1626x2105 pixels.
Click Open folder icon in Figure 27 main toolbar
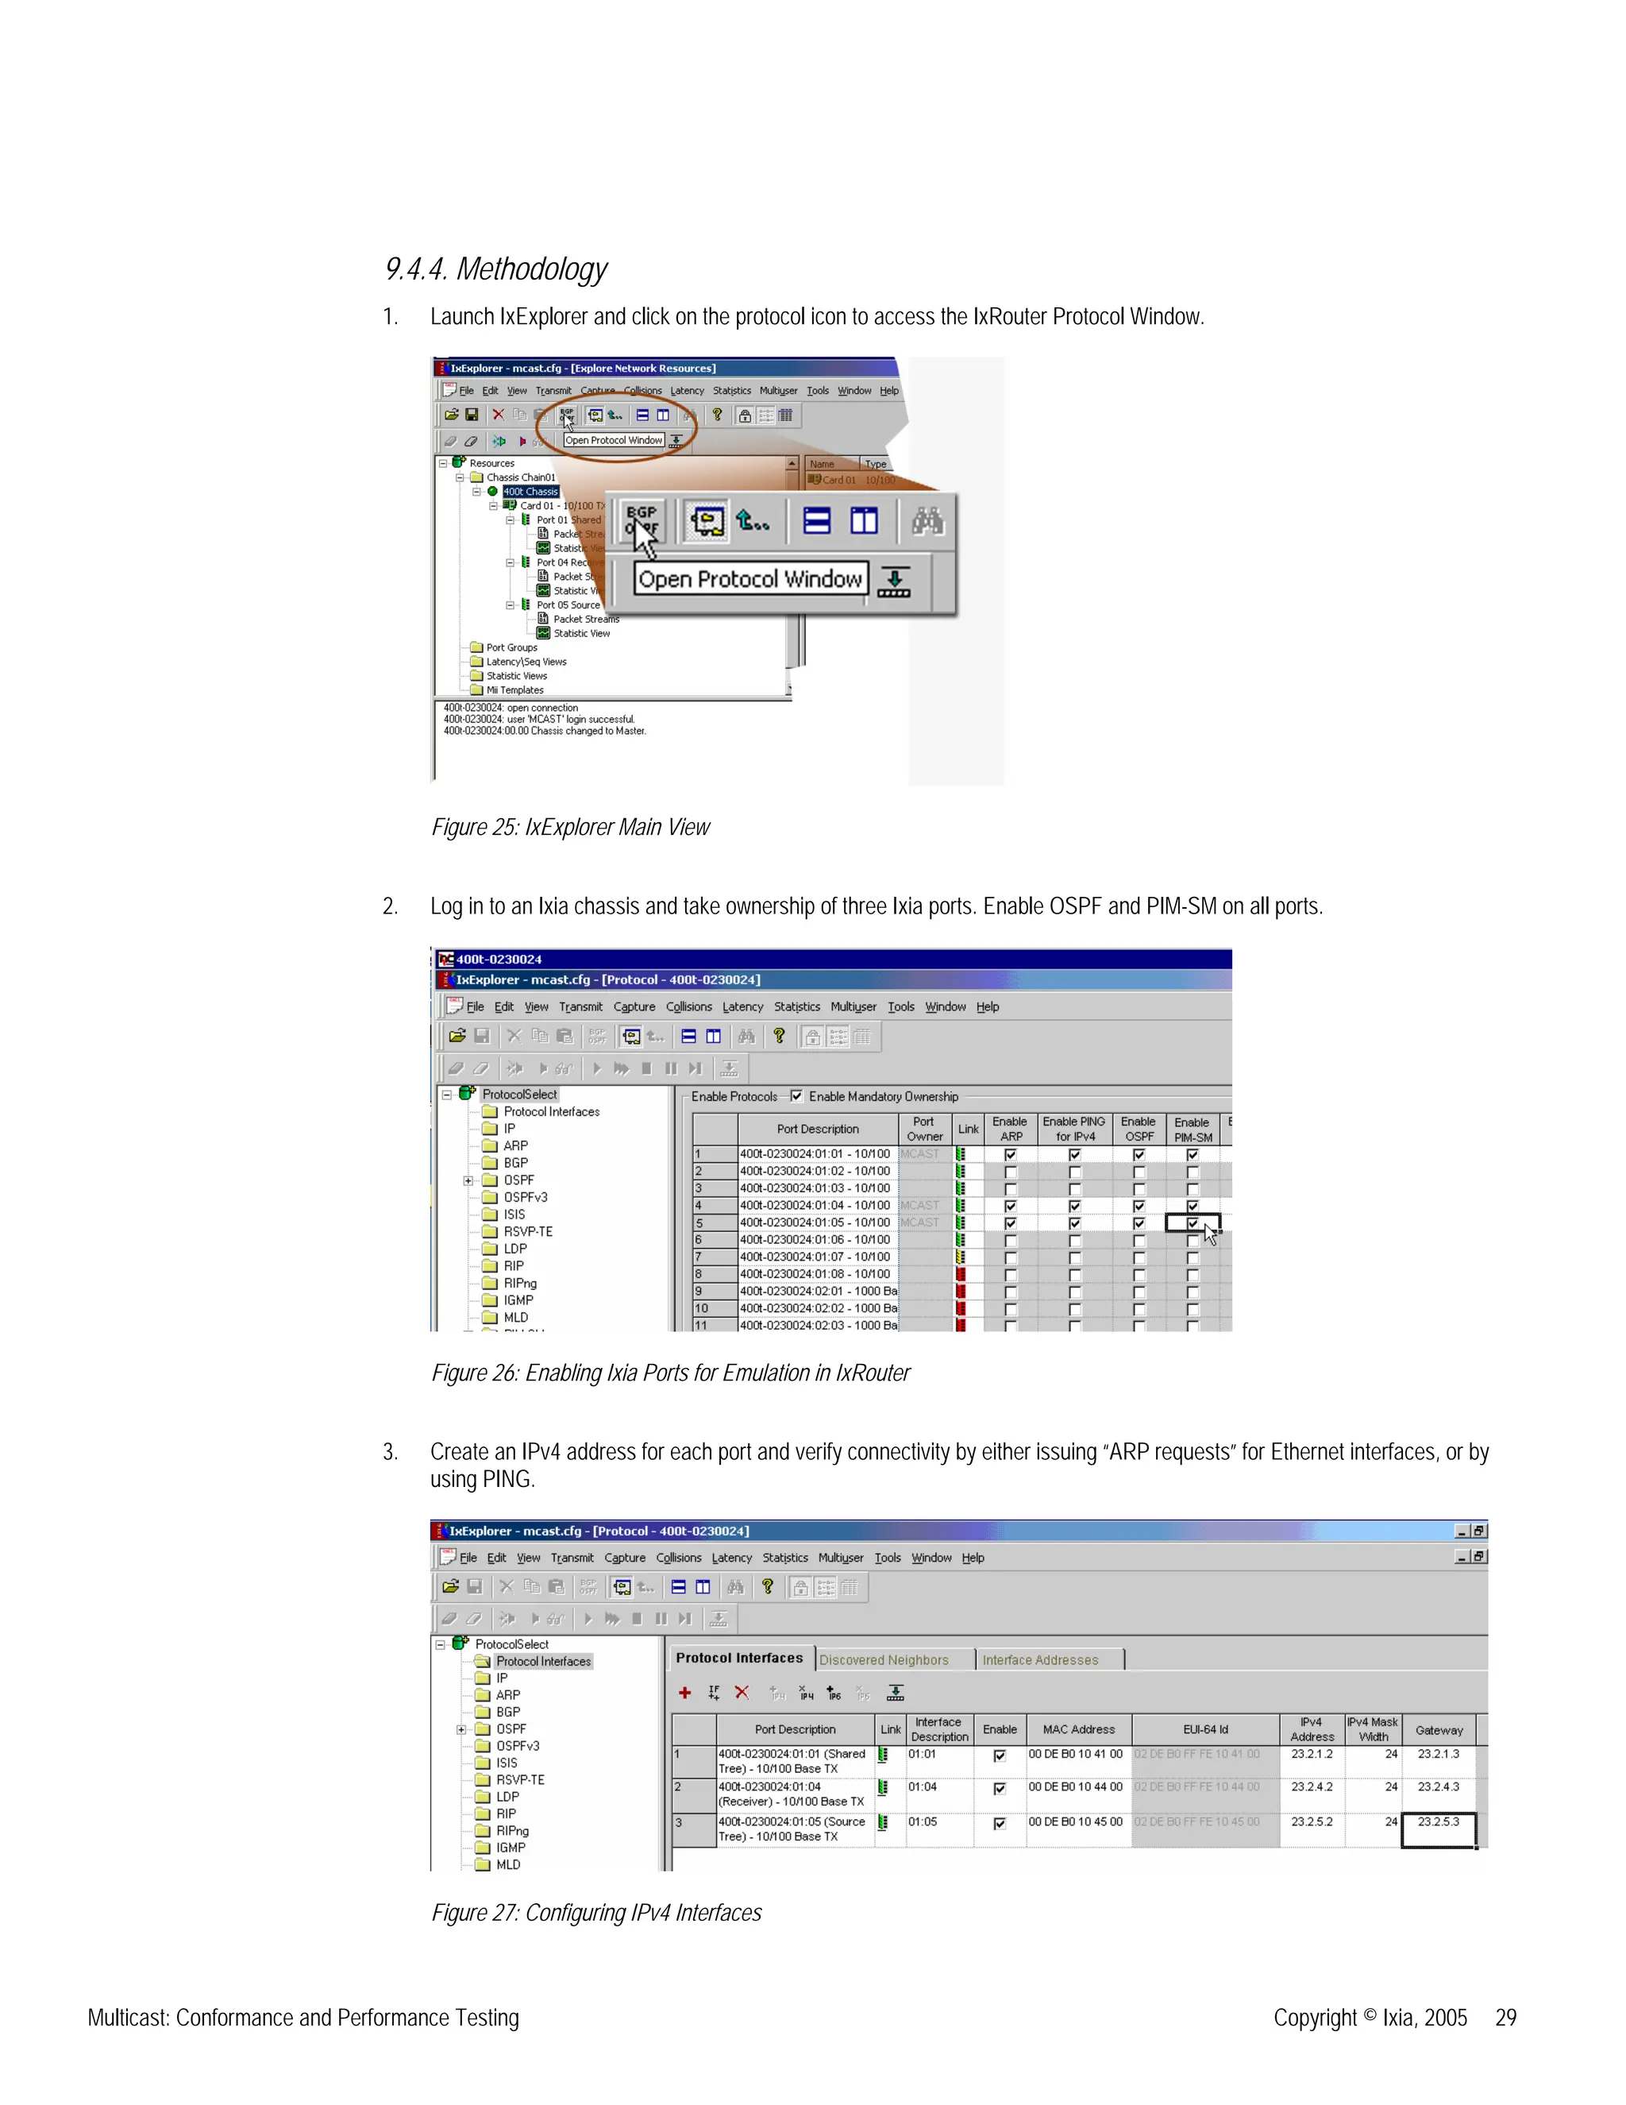(x=450, y=1586)
